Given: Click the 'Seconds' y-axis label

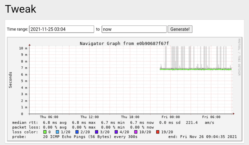Looking at the screenshot, I should point(10,80).
